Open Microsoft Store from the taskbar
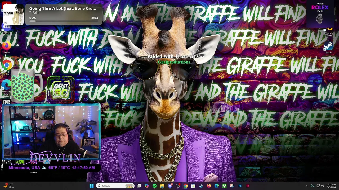This screenshot has height=190, width=339. pos(193,186)
